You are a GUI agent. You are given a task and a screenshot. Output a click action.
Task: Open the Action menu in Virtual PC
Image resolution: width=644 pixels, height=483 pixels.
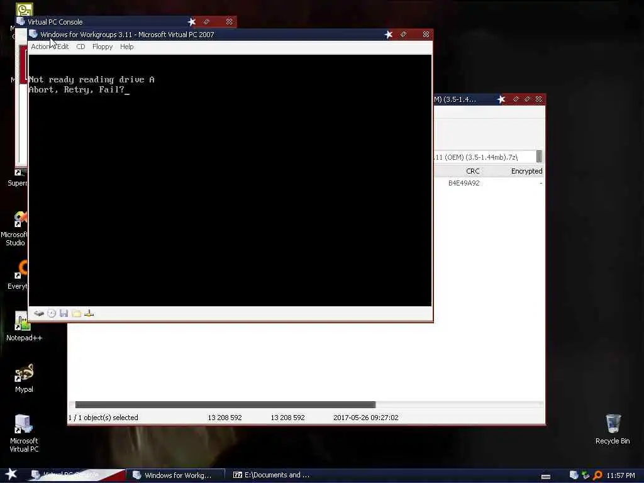tap(41, 47)
